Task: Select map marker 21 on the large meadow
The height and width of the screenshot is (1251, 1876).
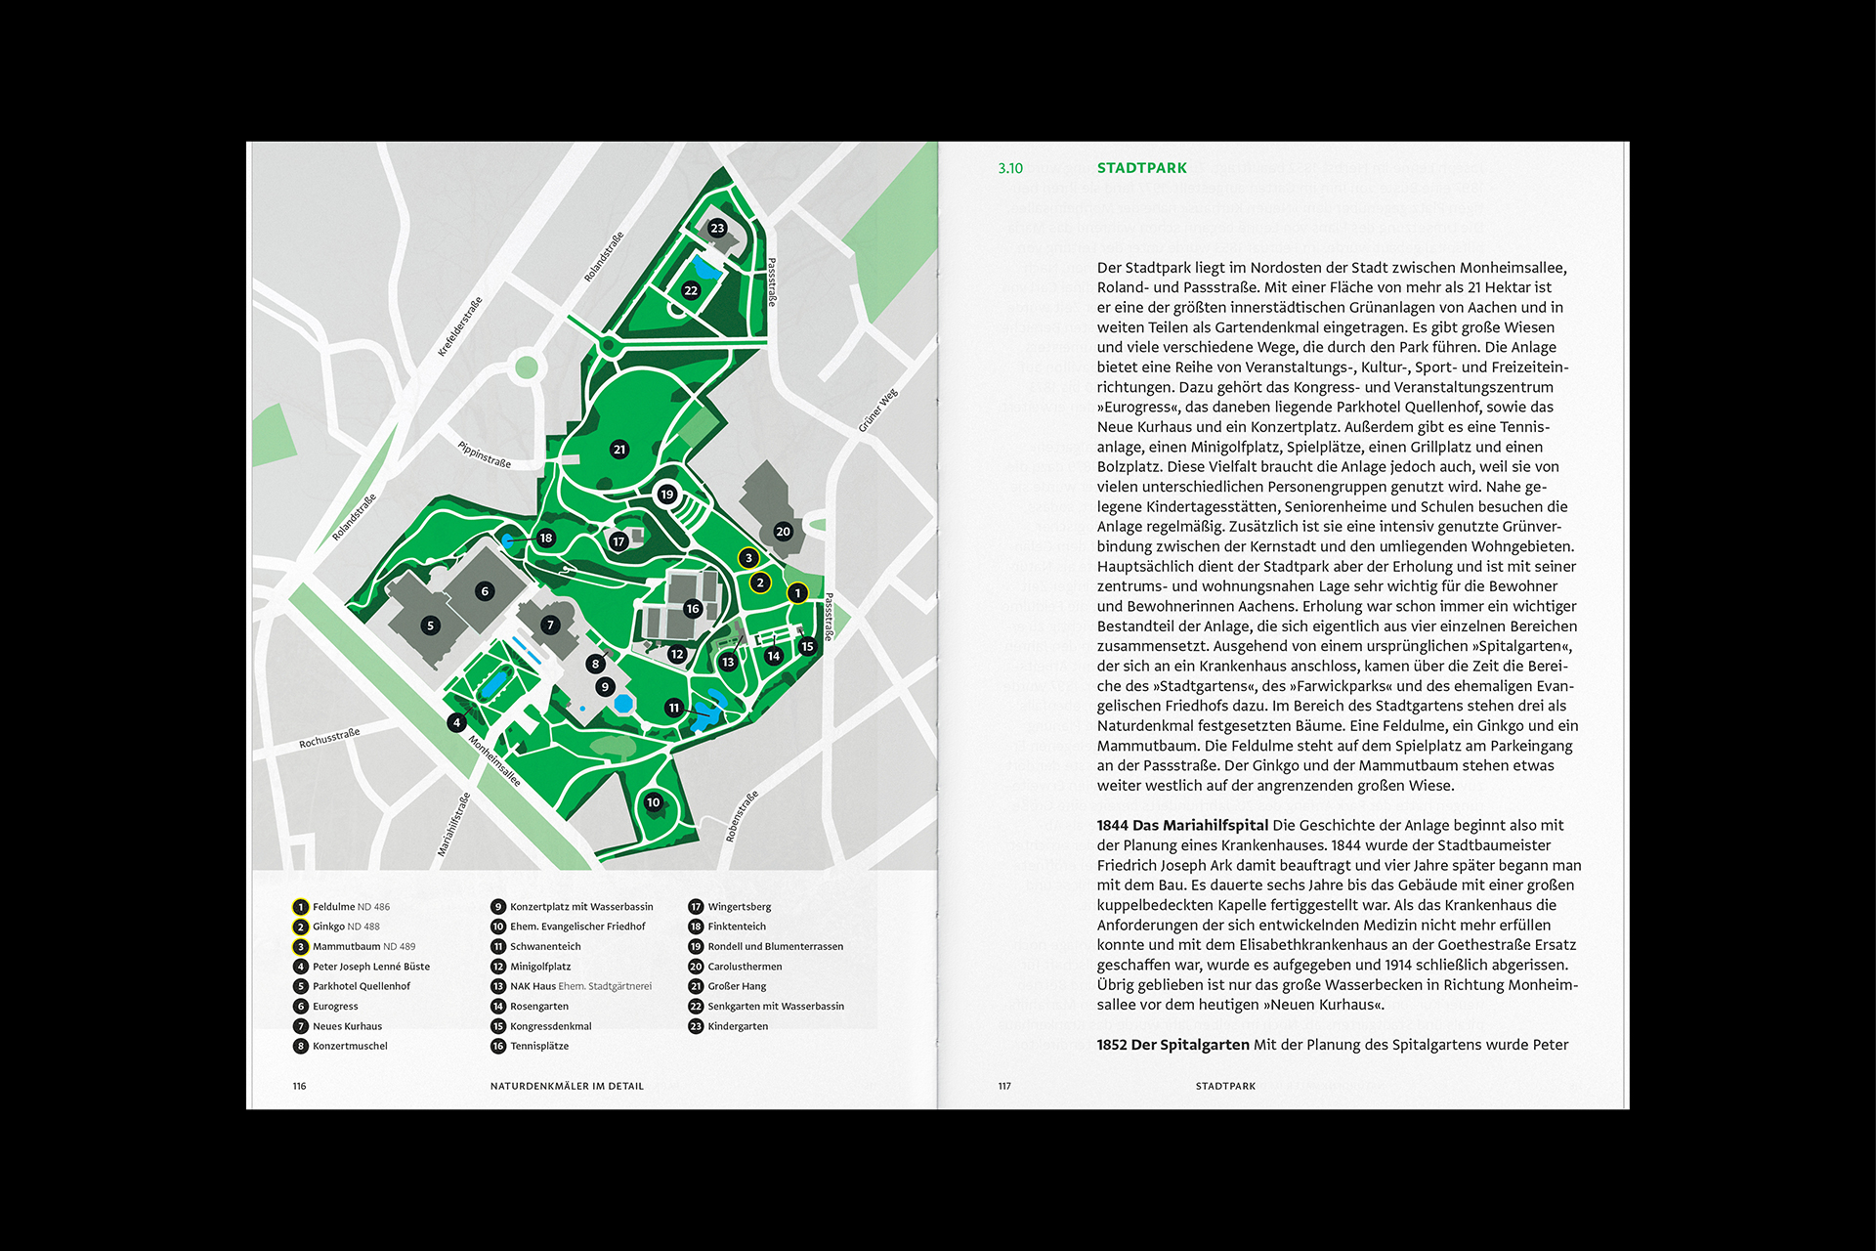Action: pos(619,450)
